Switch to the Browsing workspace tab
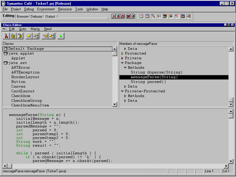The height and width of the screenshot is (177, 236). tap(23, 17)
